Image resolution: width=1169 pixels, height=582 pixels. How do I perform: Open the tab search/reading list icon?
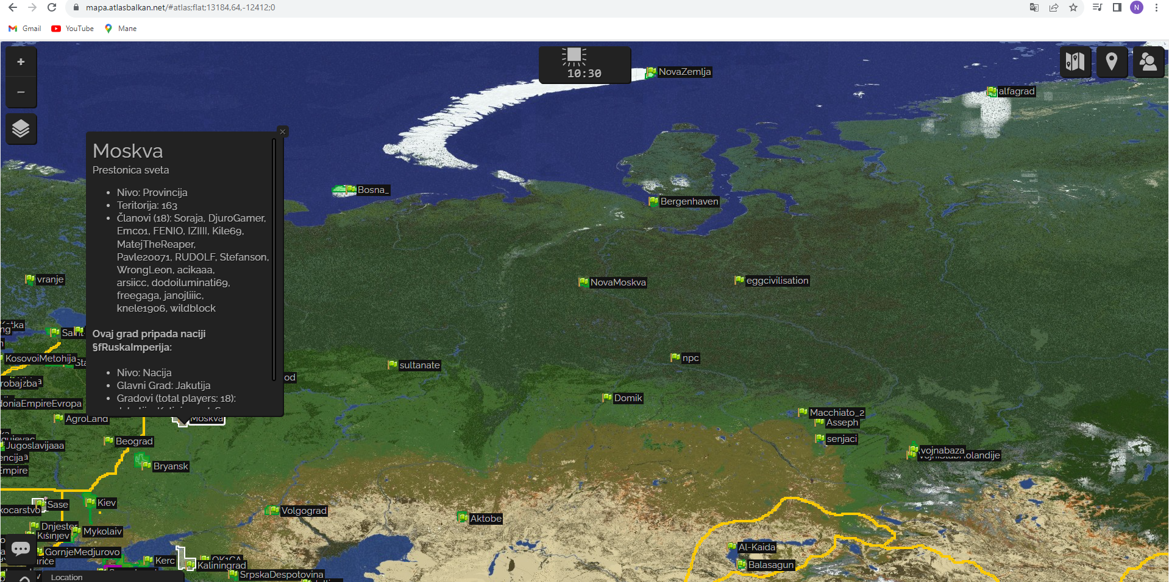pyautogui.click(x=1098, y=7)
